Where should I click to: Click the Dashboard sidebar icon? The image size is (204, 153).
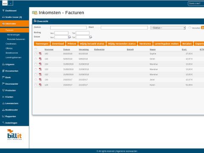(x=3, y=11)
